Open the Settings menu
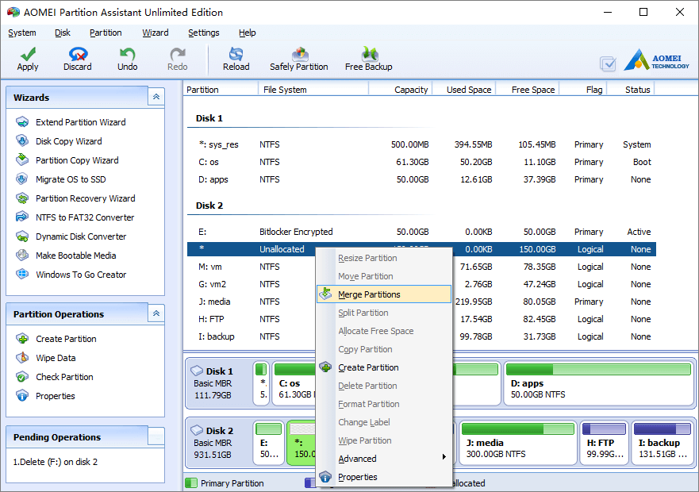The image size is (699, 492). pyautogui.click(x=204, y=33)
